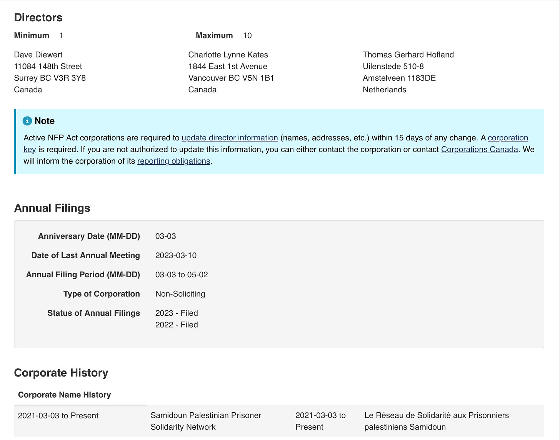Viewport: 560px width, 440px height.
Task: Click director name Dave Diewert
Action: tap(38, 55)
